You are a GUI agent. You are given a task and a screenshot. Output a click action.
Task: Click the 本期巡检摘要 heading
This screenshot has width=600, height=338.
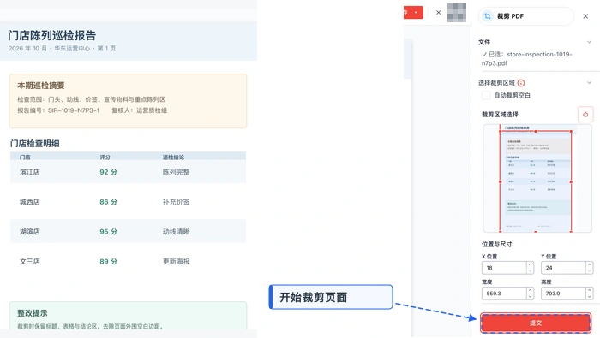click(x=41, y=86)
